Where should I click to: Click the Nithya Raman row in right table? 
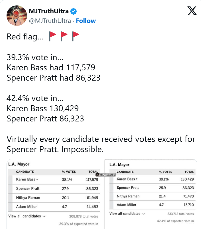coord(152,196)
